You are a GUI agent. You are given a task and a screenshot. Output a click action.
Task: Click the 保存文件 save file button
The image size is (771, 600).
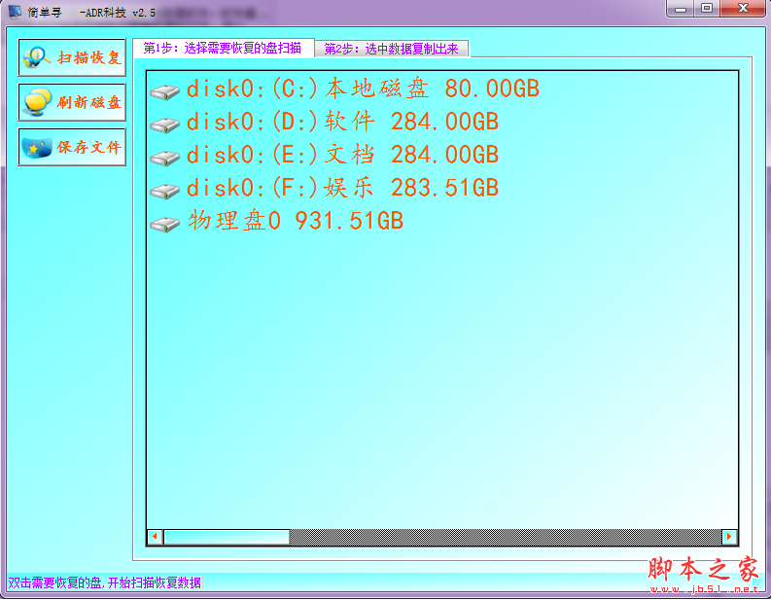pyautogui.click(x=72, y=147)
